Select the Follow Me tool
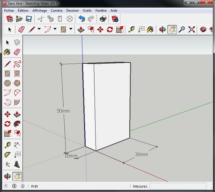 pyautogui.click(x=17, y=124)
